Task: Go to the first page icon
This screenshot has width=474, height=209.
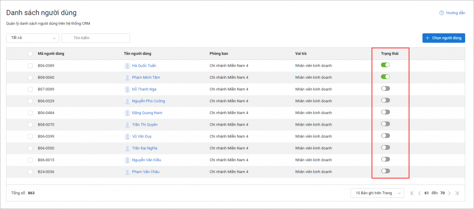Action: click(x=412, y=193)
